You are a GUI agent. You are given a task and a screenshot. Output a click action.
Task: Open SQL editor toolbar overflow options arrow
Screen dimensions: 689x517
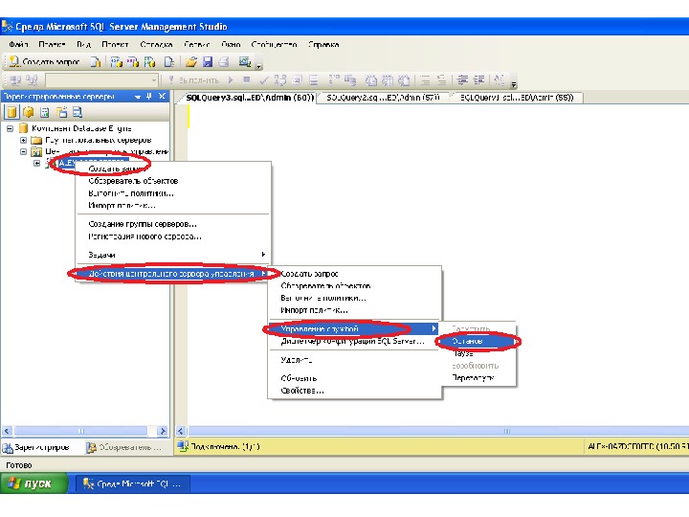point(513,83)
